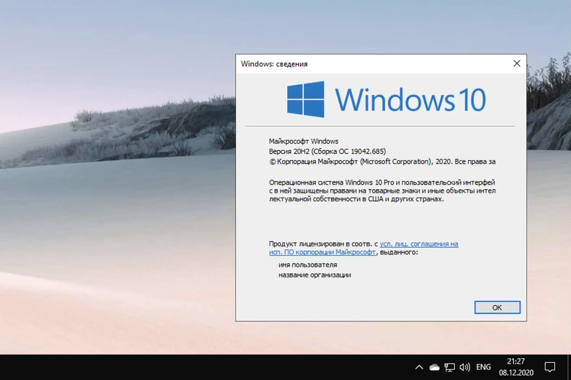Click the "название организации" line
This screenshot has width=571, height=380.
tap(315, 275)
